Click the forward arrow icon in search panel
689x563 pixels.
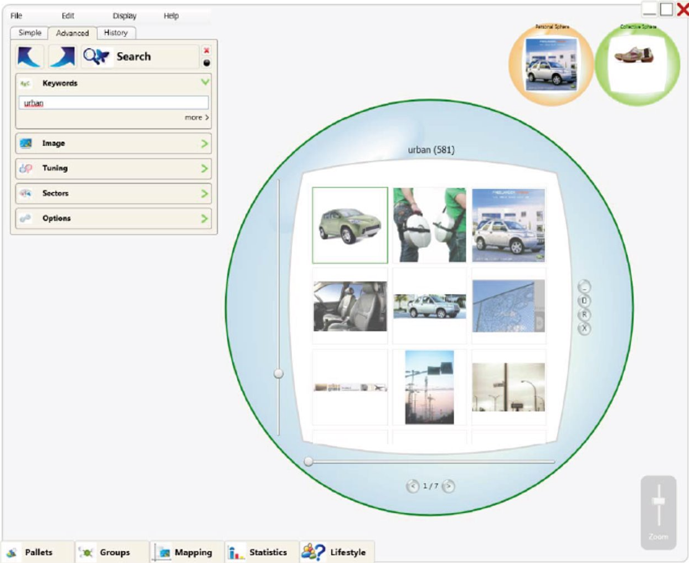[63, 57]
